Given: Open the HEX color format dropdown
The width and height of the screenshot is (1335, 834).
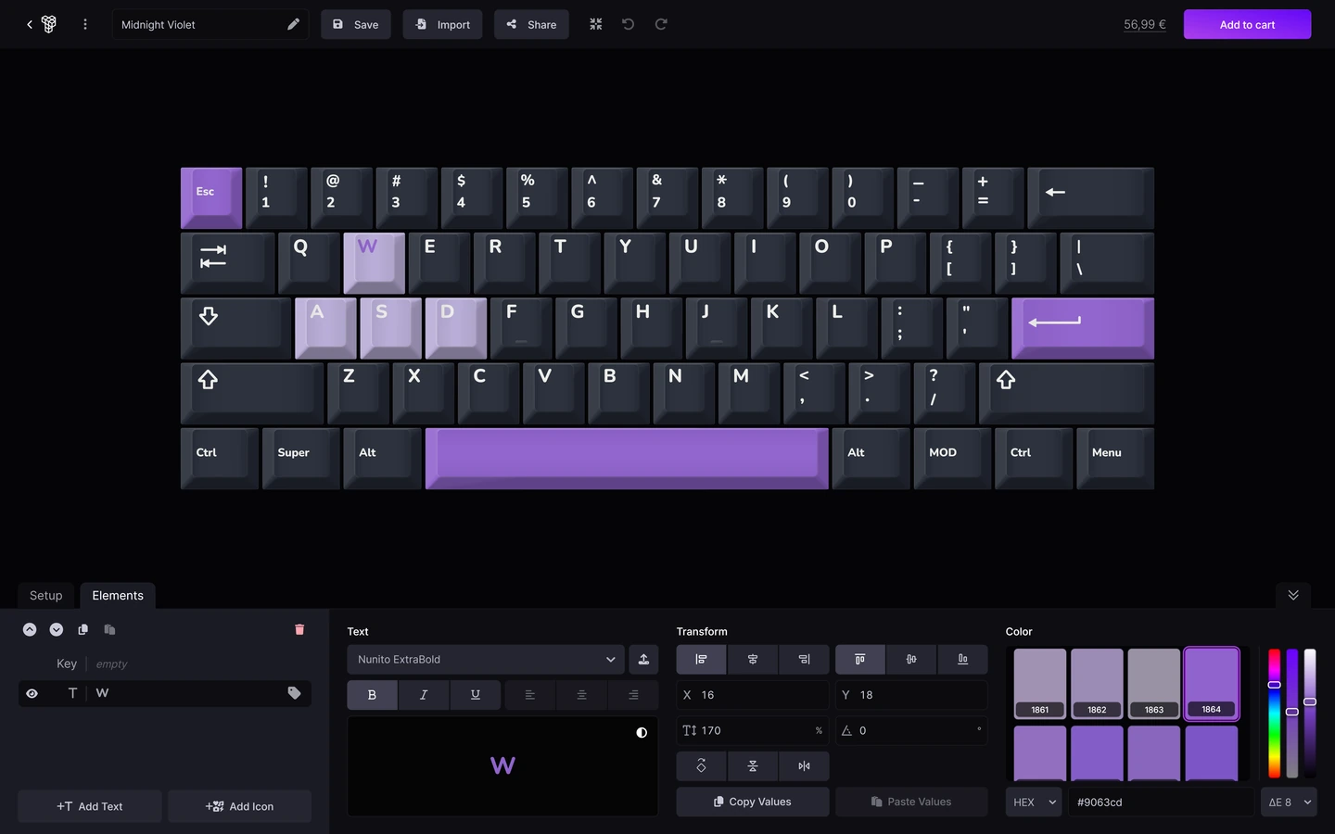Looking at the screenshot, I should pyautogui.click(x=1034, y=802).
